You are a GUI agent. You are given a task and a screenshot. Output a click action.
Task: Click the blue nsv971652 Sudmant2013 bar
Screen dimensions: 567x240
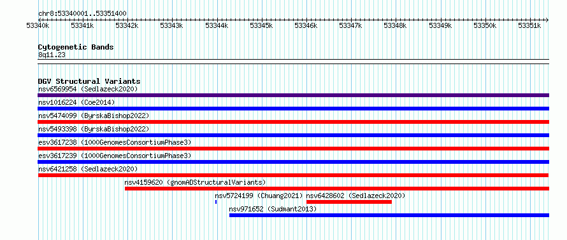coord(389,215)
